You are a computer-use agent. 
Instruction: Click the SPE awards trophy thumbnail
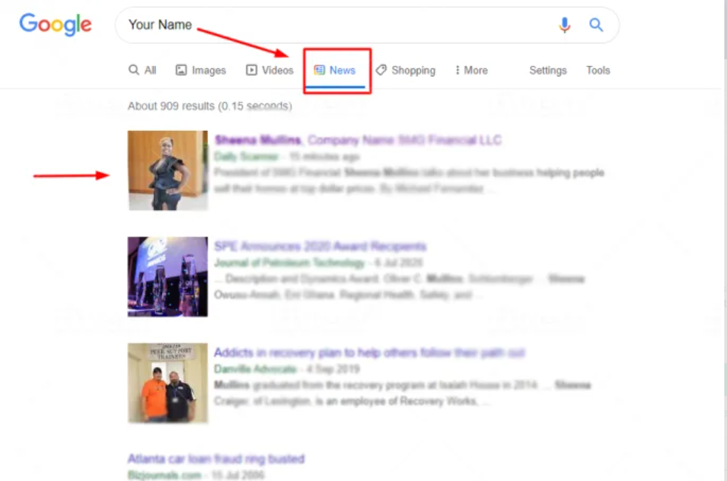[168, 276]
